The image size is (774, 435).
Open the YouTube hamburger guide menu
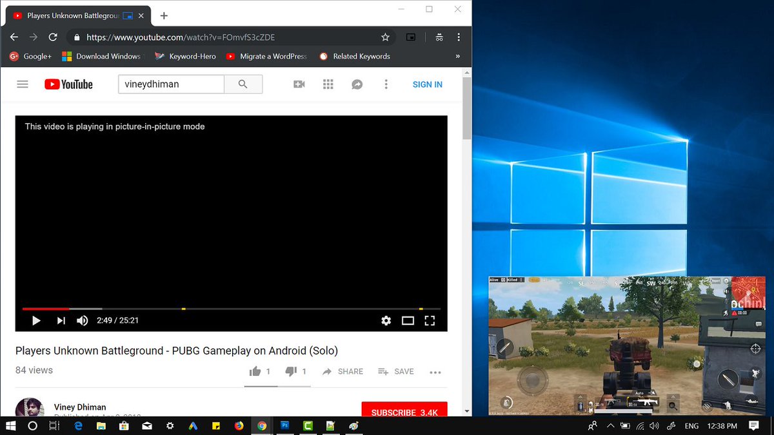click(x=23, y=84)
